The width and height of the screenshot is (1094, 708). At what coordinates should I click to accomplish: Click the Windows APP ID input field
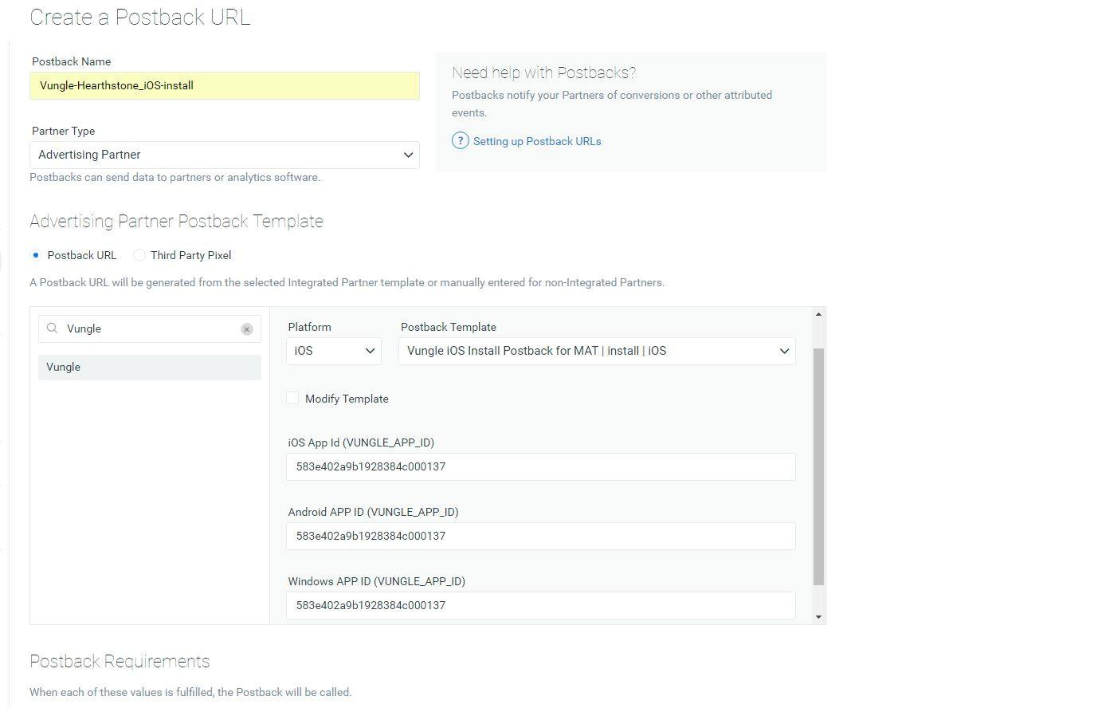(x=541, y=605)
